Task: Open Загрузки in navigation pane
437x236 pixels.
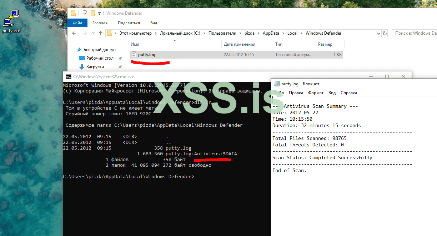Action: (x=95, y=67)
